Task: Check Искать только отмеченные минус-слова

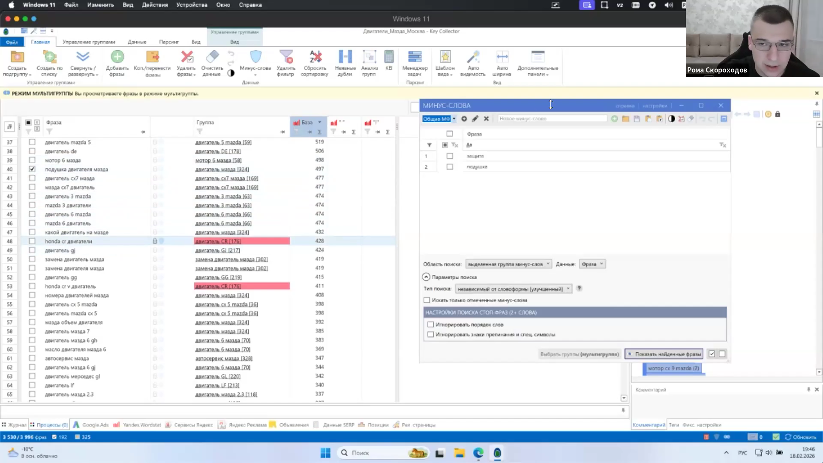Action: coord(427,300)
